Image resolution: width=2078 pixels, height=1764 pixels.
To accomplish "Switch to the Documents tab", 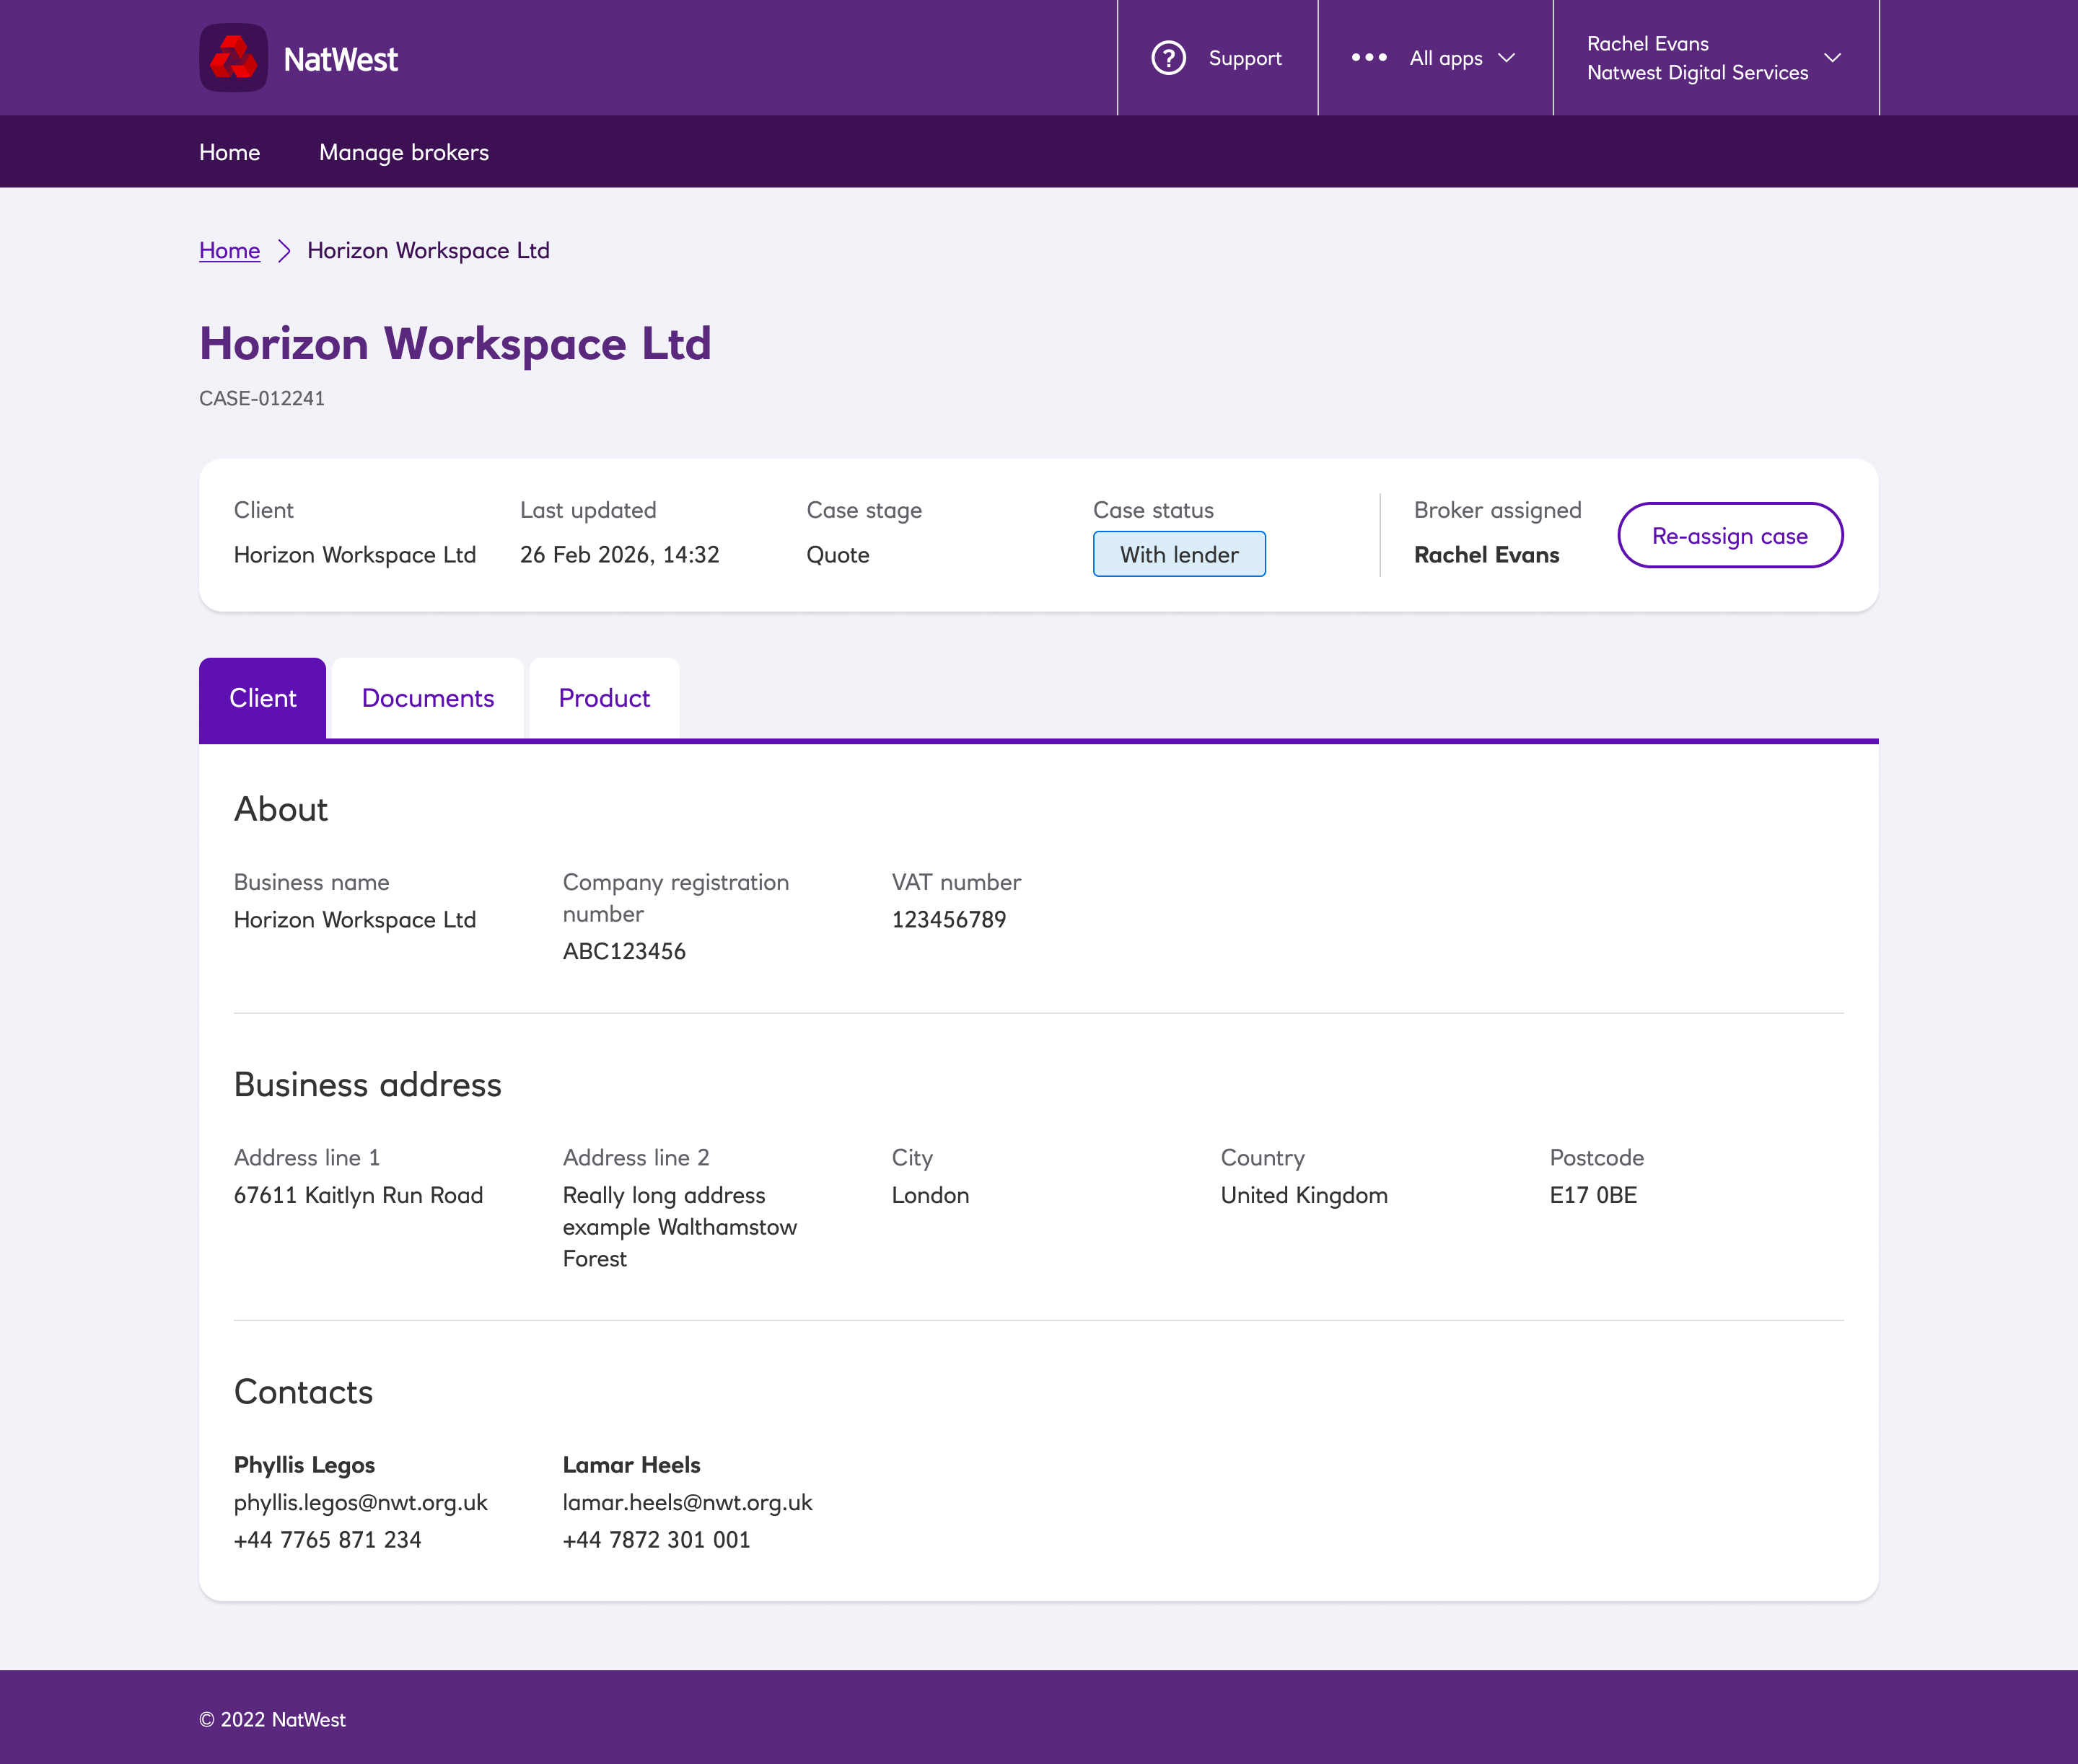I will click(x=427, y=698).
